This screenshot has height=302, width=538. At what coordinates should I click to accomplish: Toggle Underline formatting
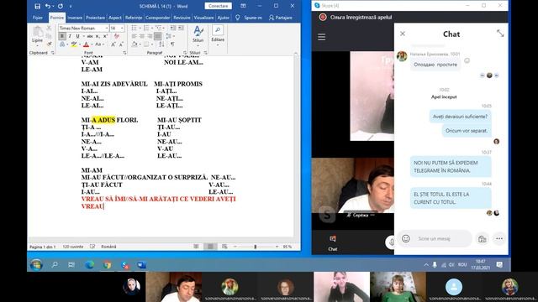(x=78, y=36)
